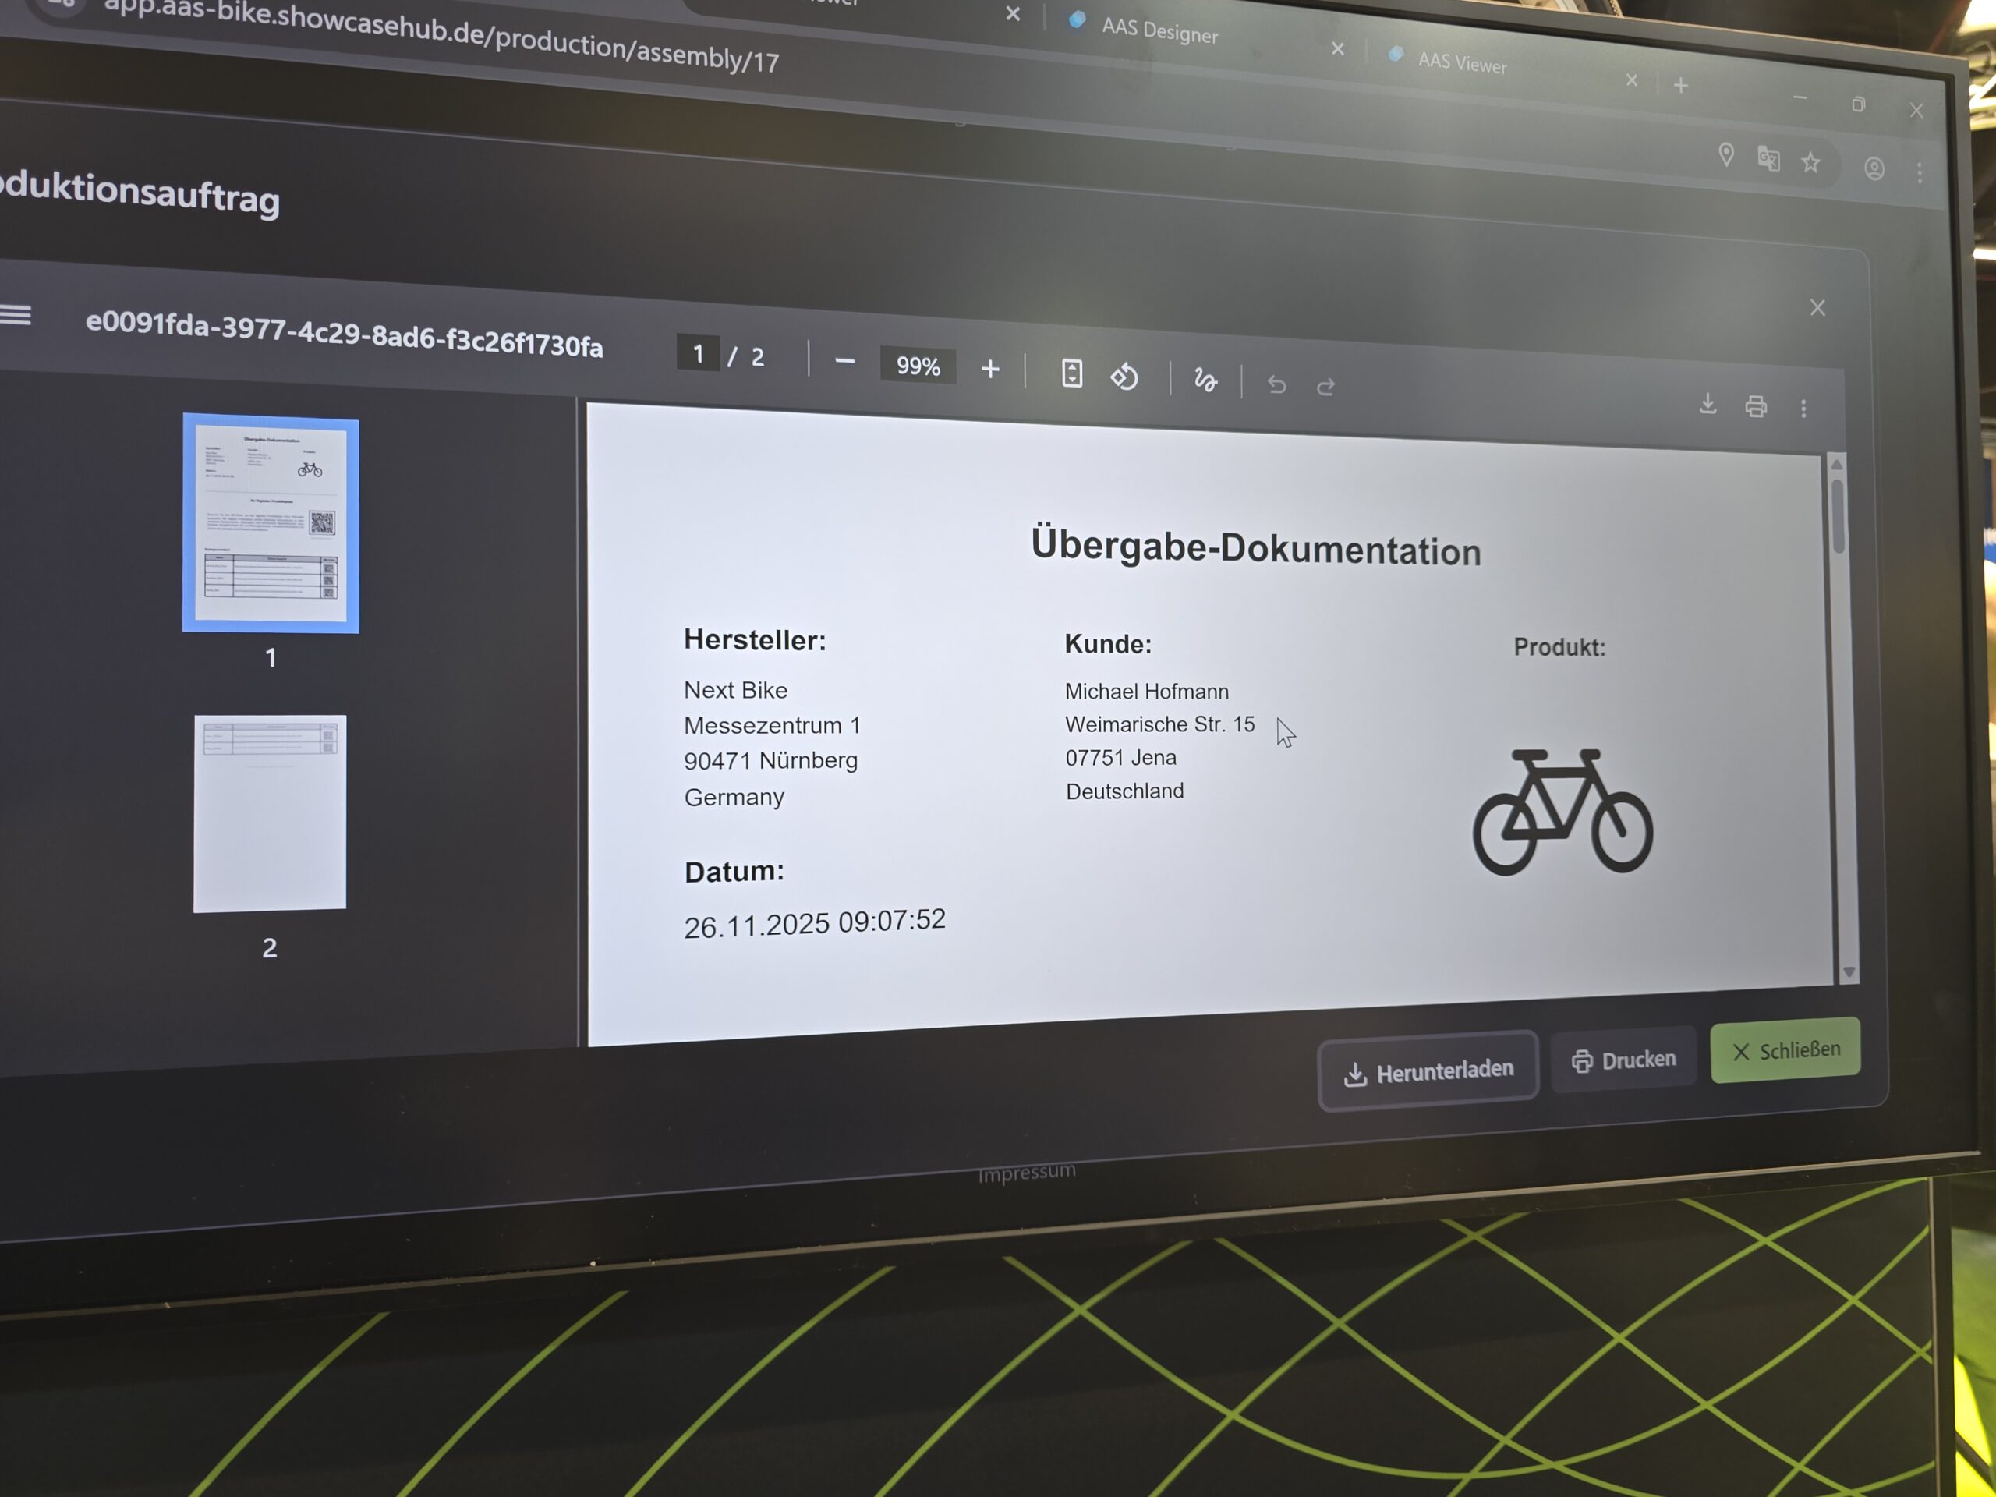The image size is (1996, 1497).
Task: Click the Herunterladen button
Action: (1428, 1071)
